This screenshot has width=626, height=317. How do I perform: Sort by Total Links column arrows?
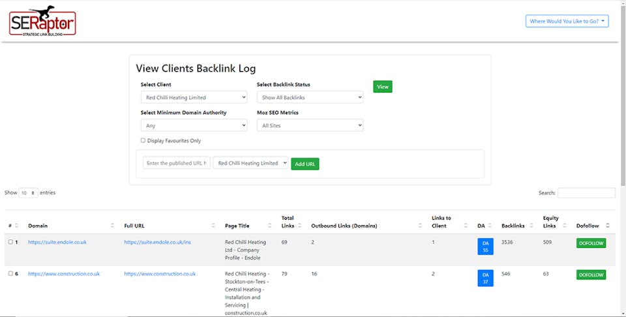point(299,226)
